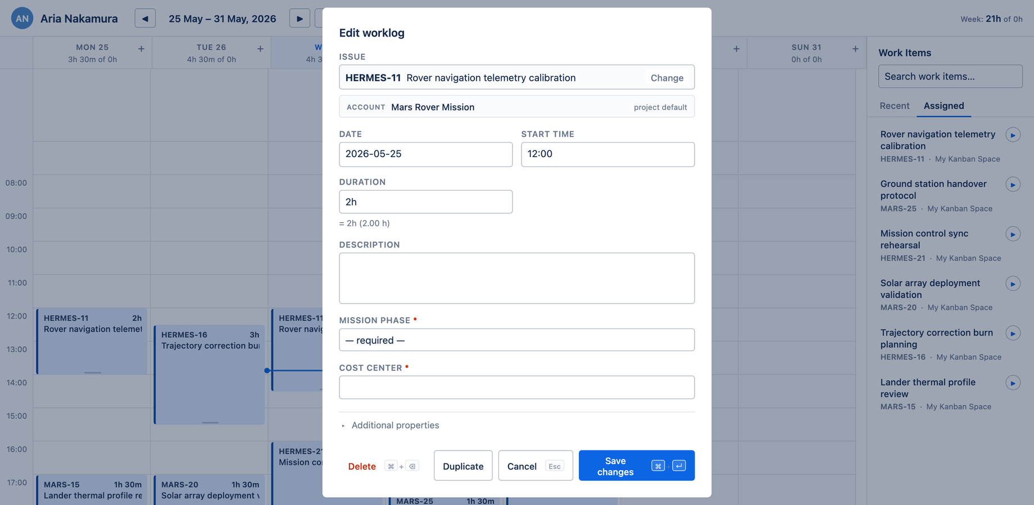Viewport: 1034px width, 505px height.
Task: Switch to the Recent tab
Action: pos(894,105)
